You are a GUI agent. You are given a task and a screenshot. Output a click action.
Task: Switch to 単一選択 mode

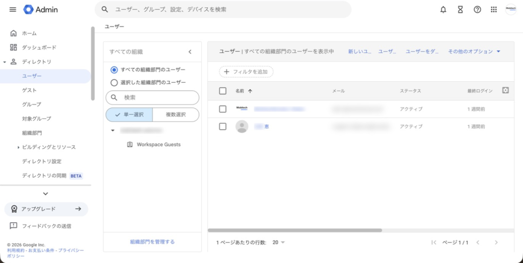[x=129, y=115]
